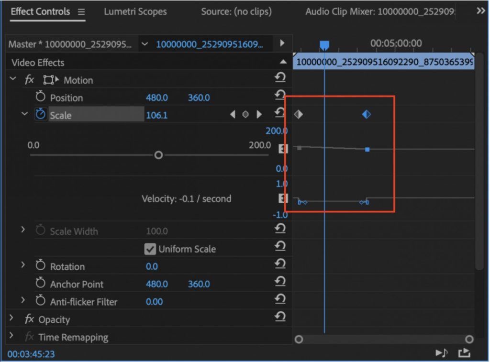The image size is (490, 362).
Task: Open the nested clip dropdown next to Master
Action: pyautogui.click(x=145, y=43)
